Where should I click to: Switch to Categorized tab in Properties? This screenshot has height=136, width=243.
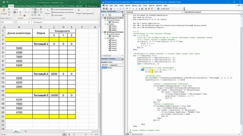point(114,65)
